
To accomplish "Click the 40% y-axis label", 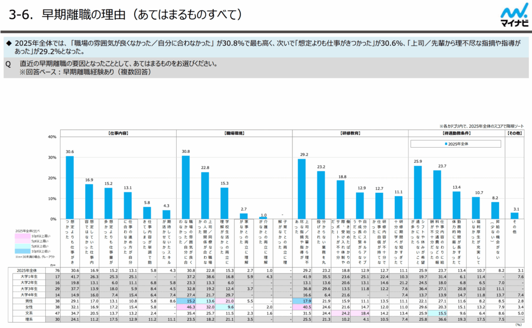I will point(52,137).
